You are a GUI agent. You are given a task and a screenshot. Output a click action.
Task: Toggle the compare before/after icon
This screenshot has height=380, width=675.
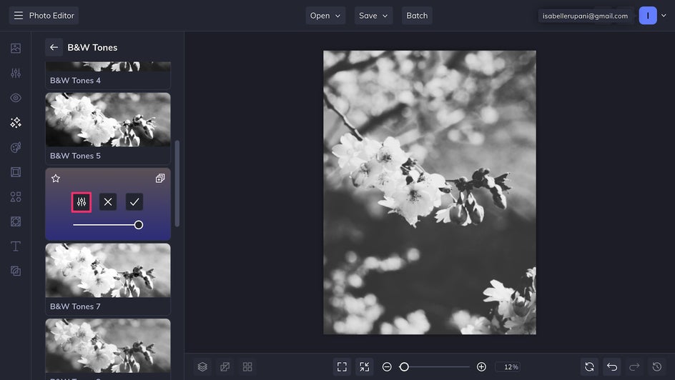(225, 366)
